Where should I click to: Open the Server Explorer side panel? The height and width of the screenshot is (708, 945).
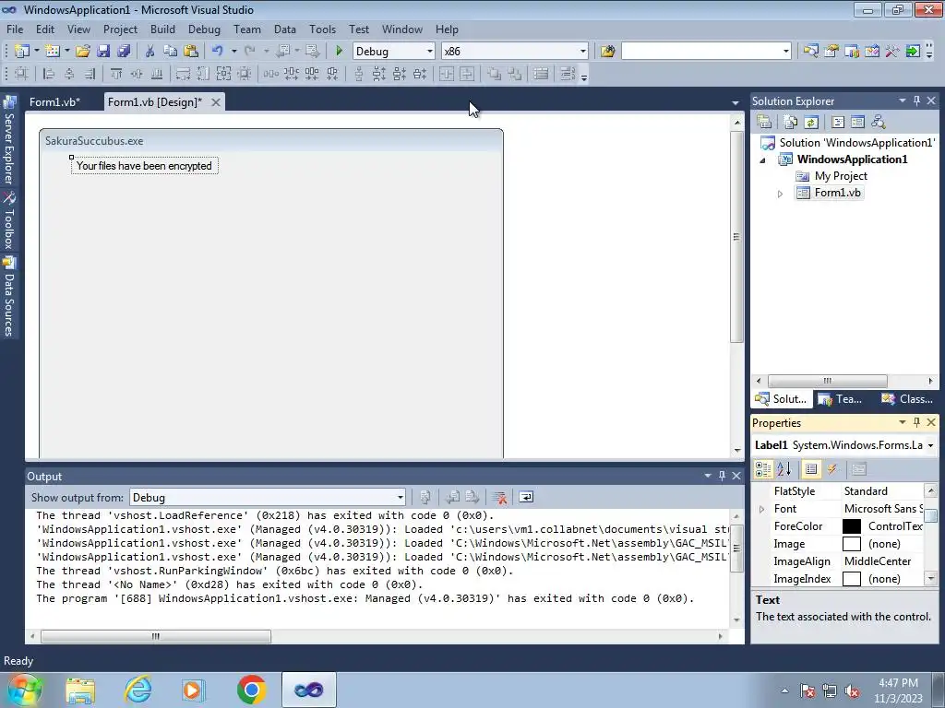(x=9, y=141)
